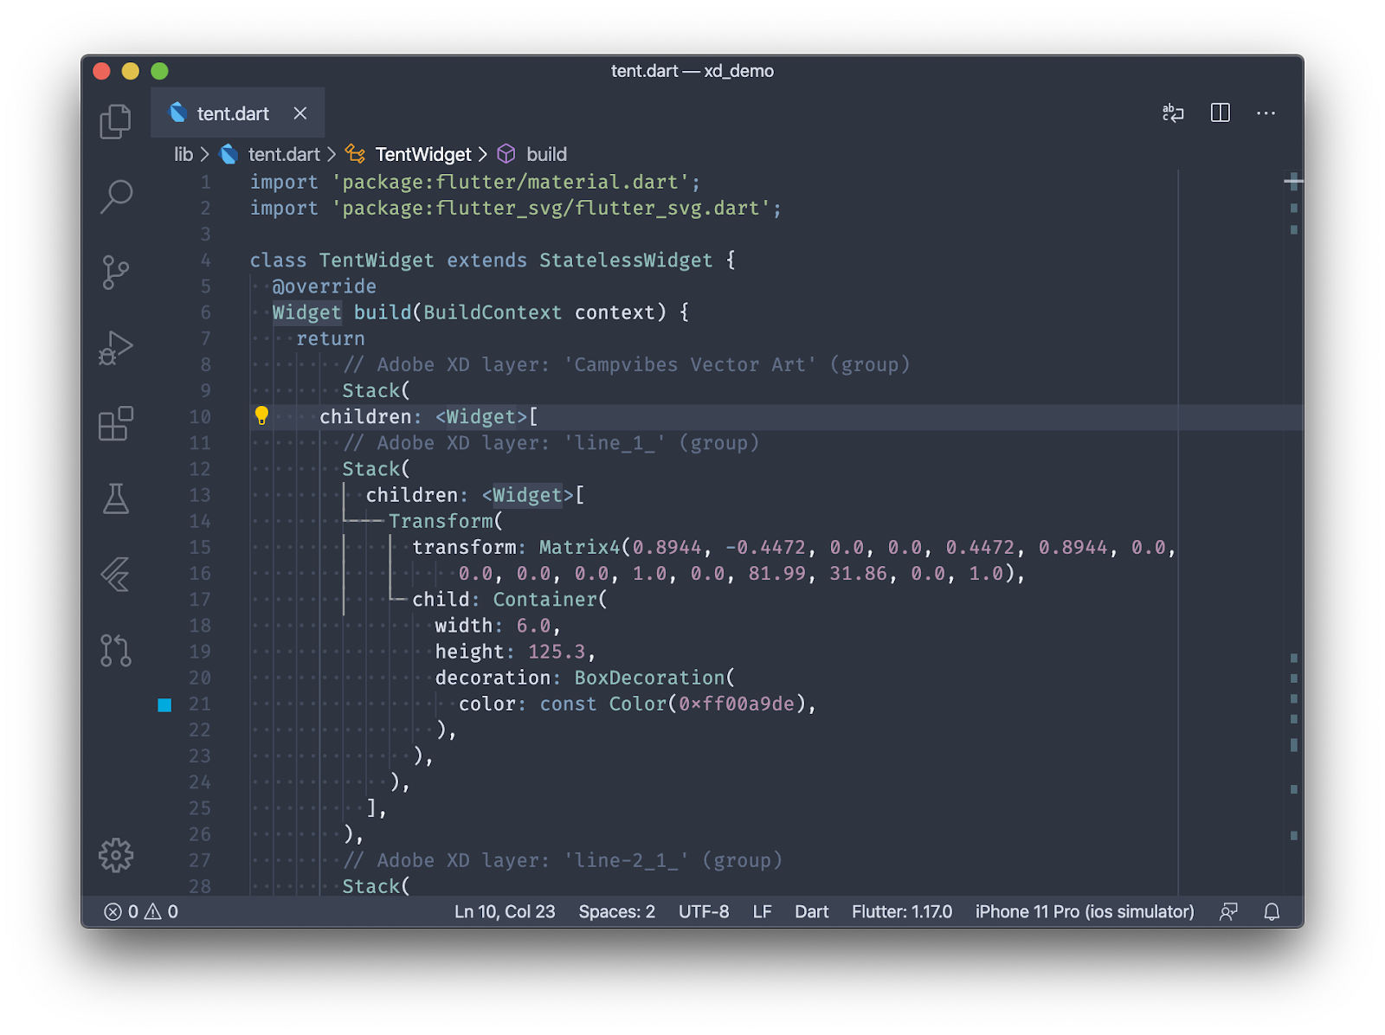
Task: Click the lib breadcrumb
Action: point(184,154)
